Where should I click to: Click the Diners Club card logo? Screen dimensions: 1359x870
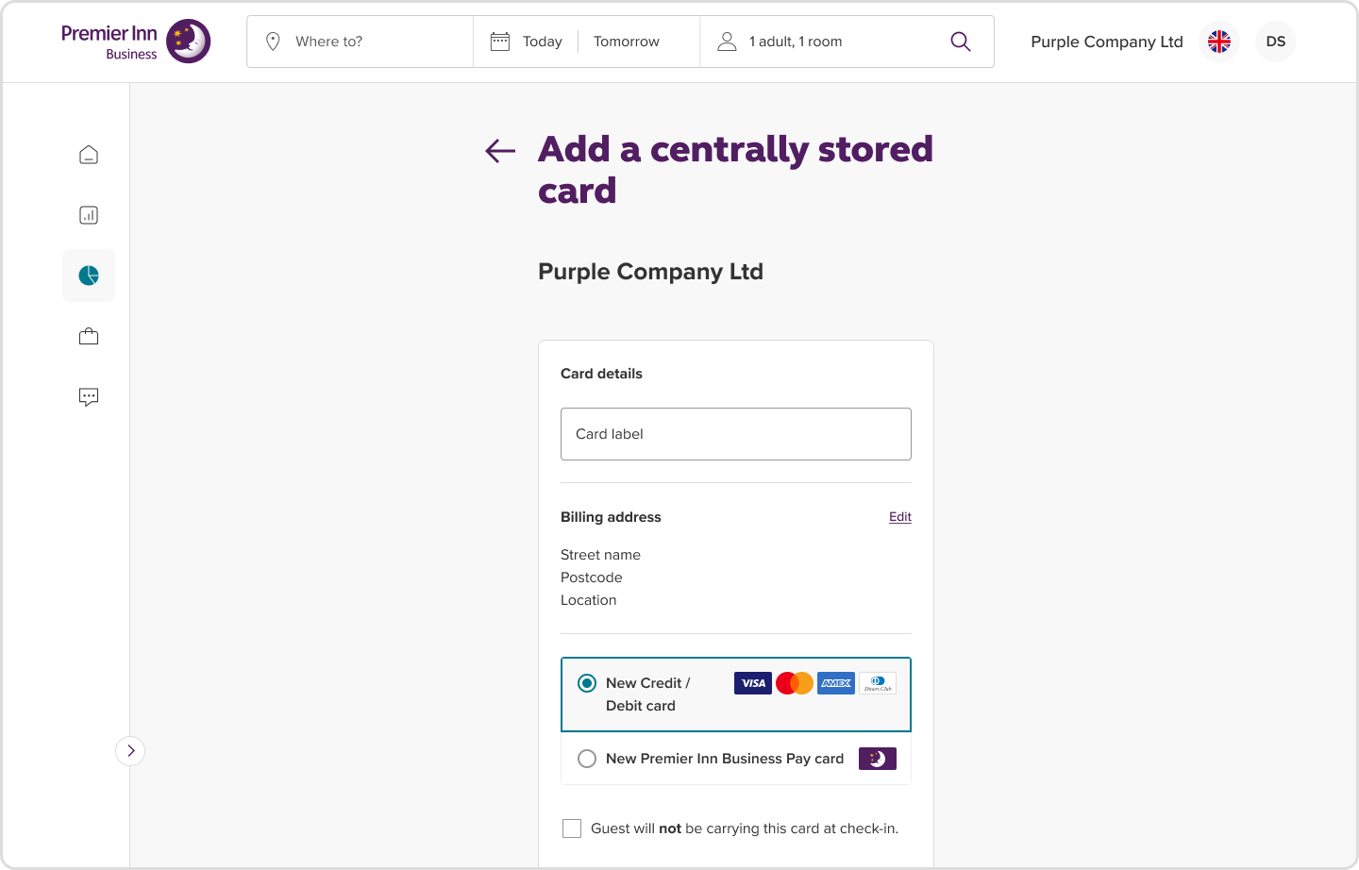pos(878,683)
